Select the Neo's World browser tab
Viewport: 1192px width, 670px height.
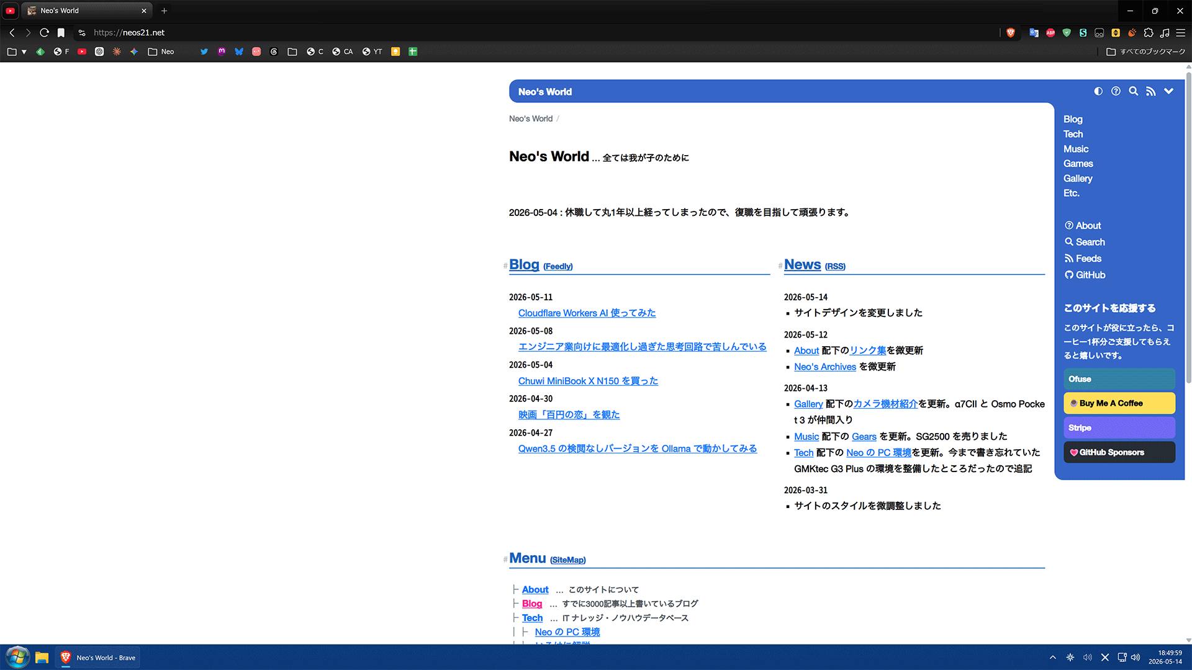click(87, 11)
